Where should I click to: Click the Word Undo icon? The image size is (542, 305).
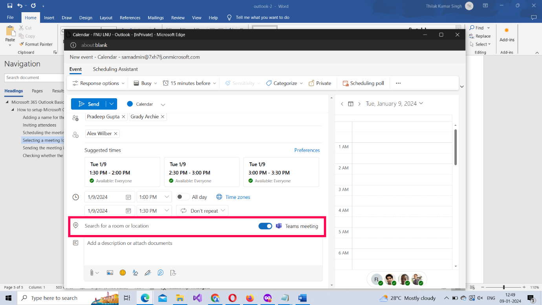(x=20, y=6)
